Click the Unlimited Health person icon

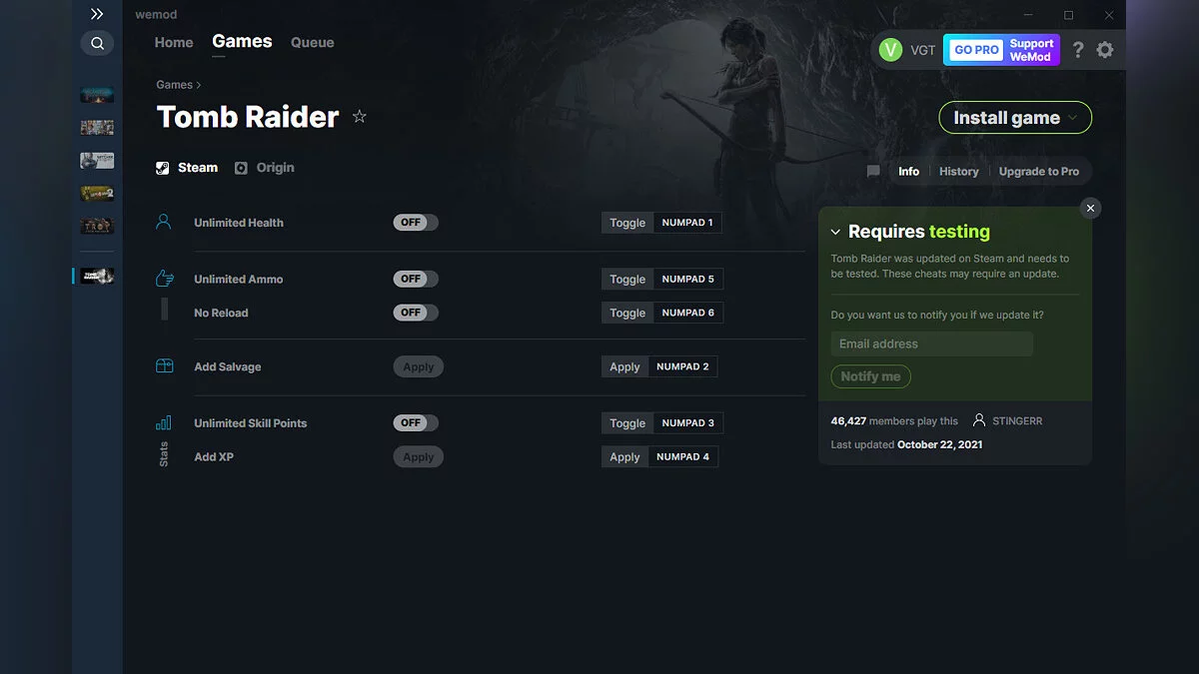pyautogui.click(x=163, y=222)
